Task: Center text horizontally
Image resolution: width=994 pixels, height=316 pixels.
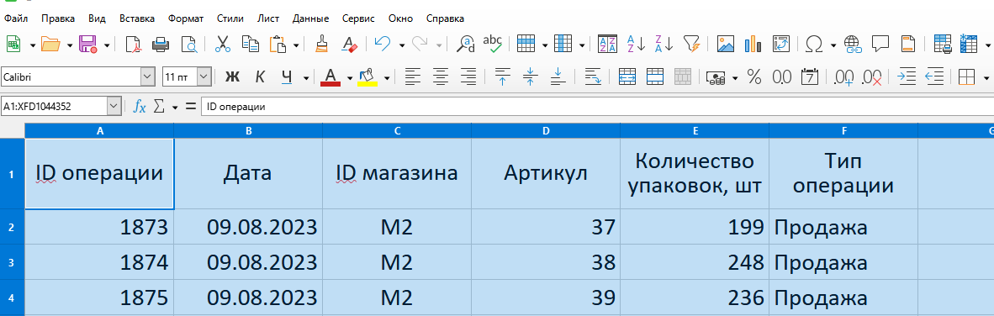Action: click(x=441, y=77)
